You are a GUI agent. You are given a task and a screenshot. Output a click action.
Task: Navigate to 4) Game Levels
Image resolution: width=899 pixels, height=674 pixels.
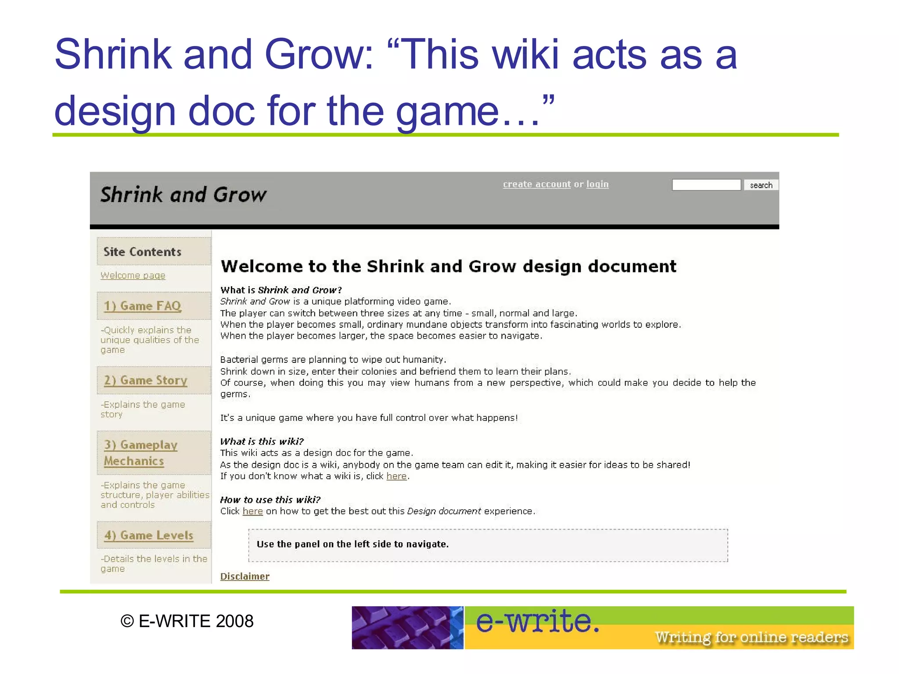pyautogui.click(x=148, y=536)
